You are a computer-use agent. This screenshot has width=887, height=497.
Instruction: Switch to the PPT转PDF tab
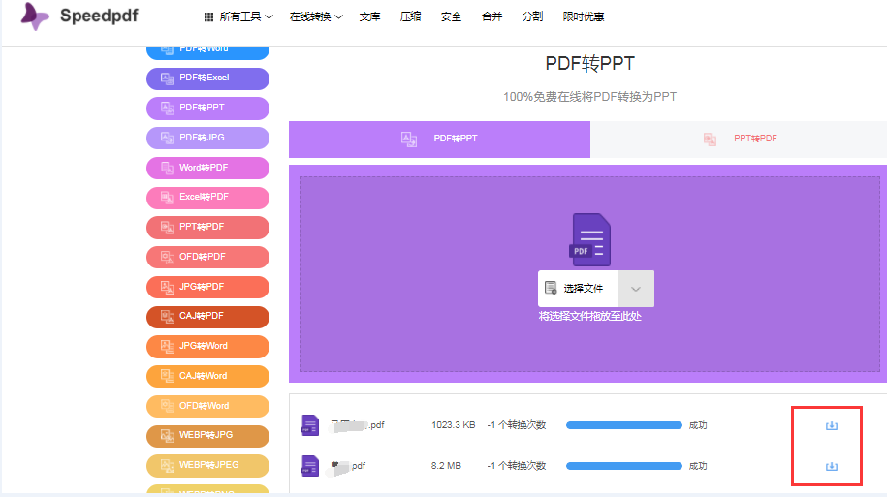tap(740, 139)
